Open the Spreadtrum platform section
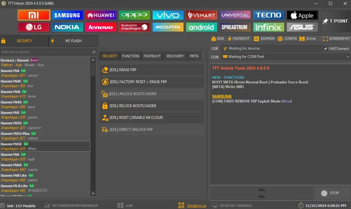The height and width of the screenshot is (209, 351). (x=235, y=27)
